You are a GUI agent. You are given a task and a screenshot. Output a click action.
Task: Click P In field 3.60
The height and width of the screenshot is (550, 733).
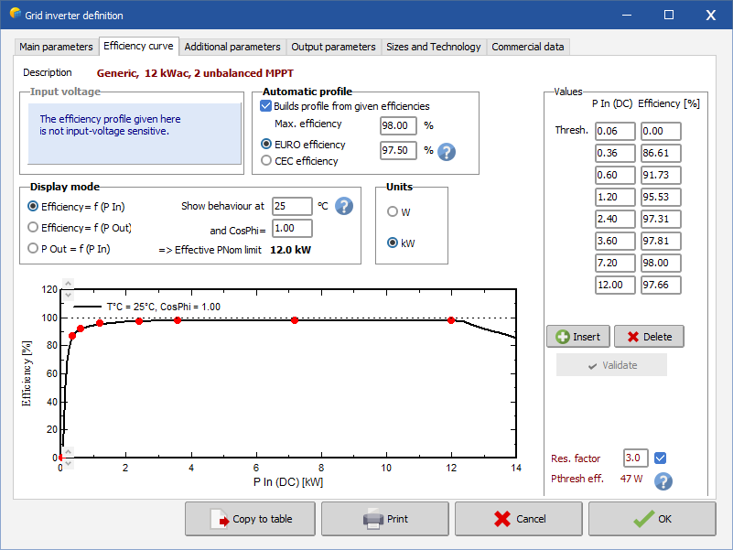tap(615, 241)
